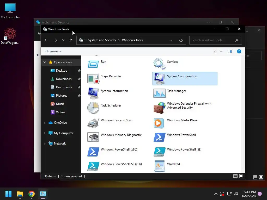
Task: Open the Organize dropdown menu
Action: [53, 51]
